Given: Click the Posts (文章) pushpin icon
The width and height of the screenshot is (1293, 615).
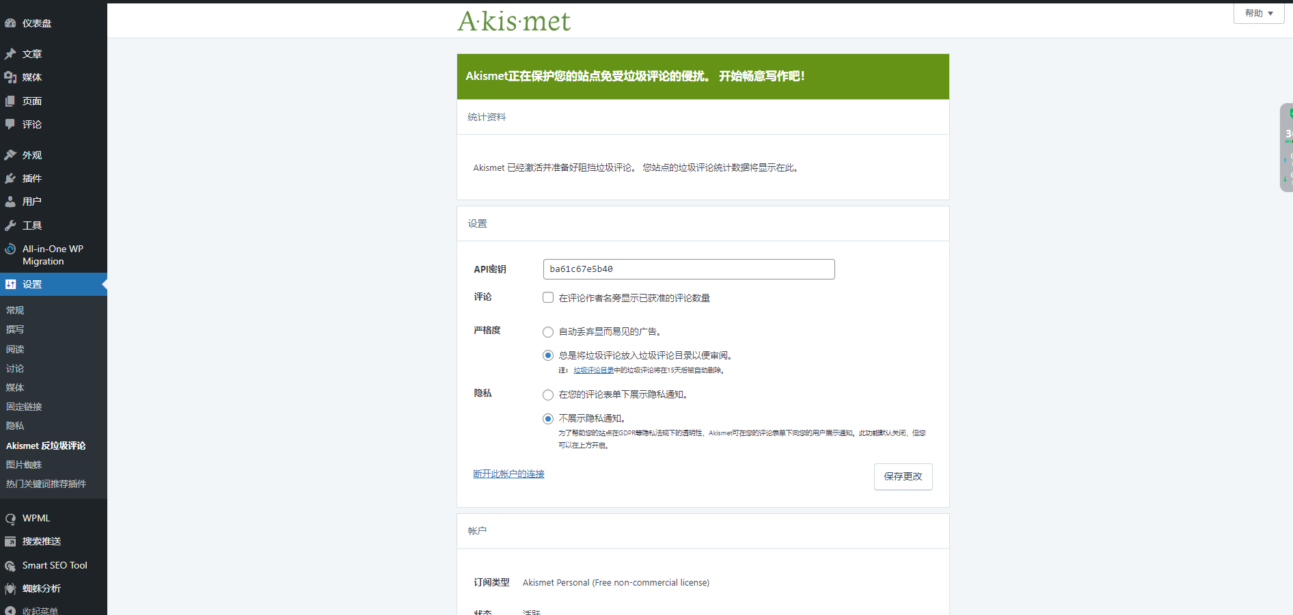Looking at the screenshot, I should (10, 54).
